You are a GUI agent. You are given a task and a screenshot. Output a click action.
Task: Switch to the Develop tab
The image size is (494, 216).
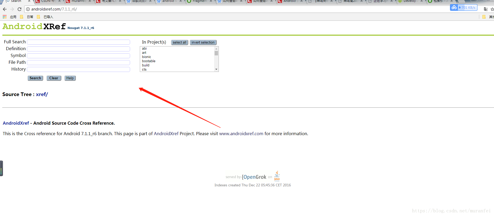(x=410, y=1)
